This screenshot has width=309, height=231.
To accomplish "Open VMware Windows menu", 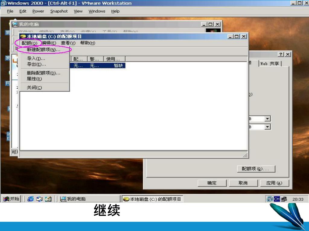I will tap(97, 11).
